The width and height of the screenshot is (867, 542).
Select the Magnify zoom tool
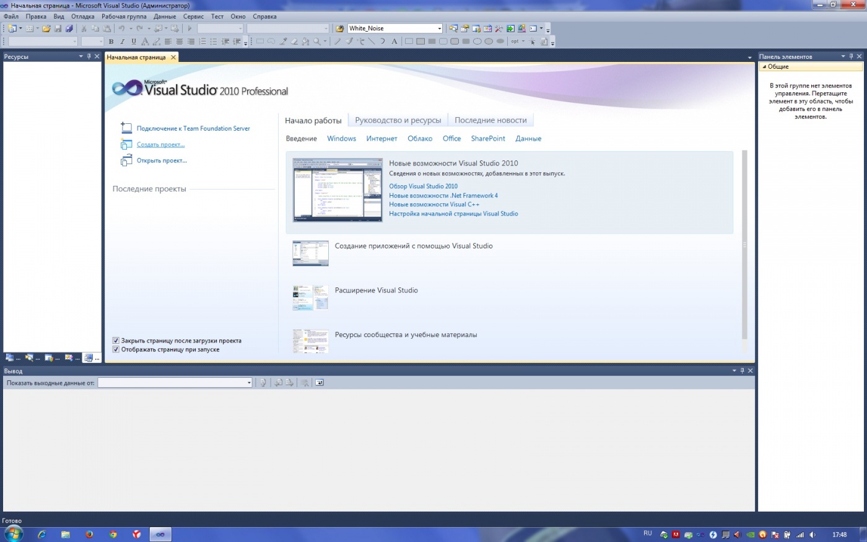click(x=317, y=42)
